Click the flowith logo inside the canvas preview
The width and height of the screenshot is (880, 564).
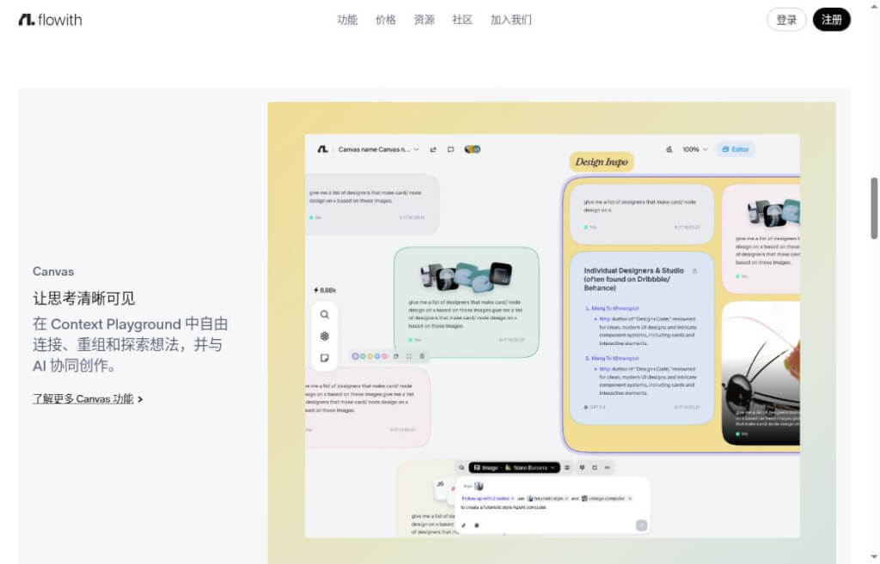[x=322, y=149]
